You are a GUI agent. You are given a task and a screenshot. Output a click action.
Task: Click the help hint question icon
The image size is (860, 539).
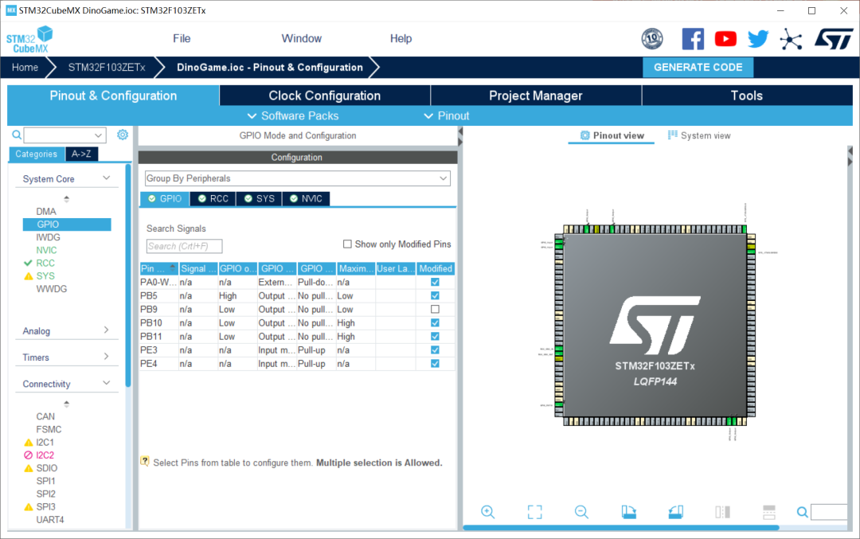[145, 461]
